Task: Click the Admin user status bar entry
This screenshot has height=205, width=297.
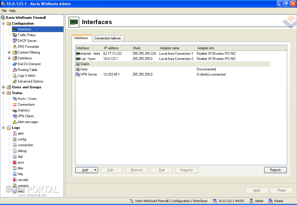Action: pyautogui.click(x=257, y=201)
